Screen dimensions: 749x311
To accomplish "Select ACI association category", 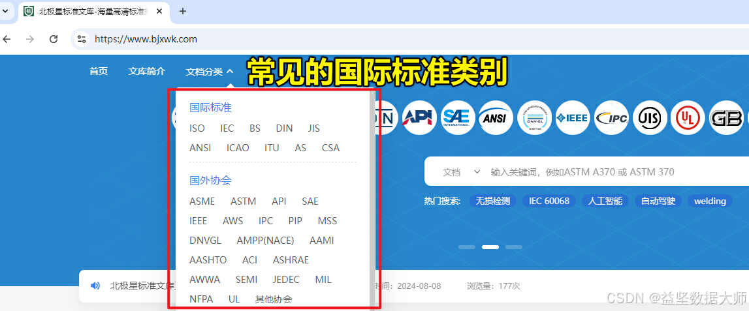I will click(x=250, y=260).
